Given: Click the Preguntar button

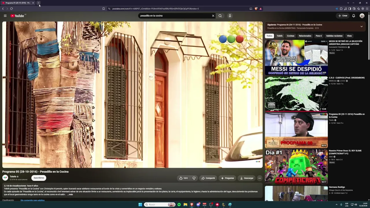Looking at the screenshot, I should [227, 178].
